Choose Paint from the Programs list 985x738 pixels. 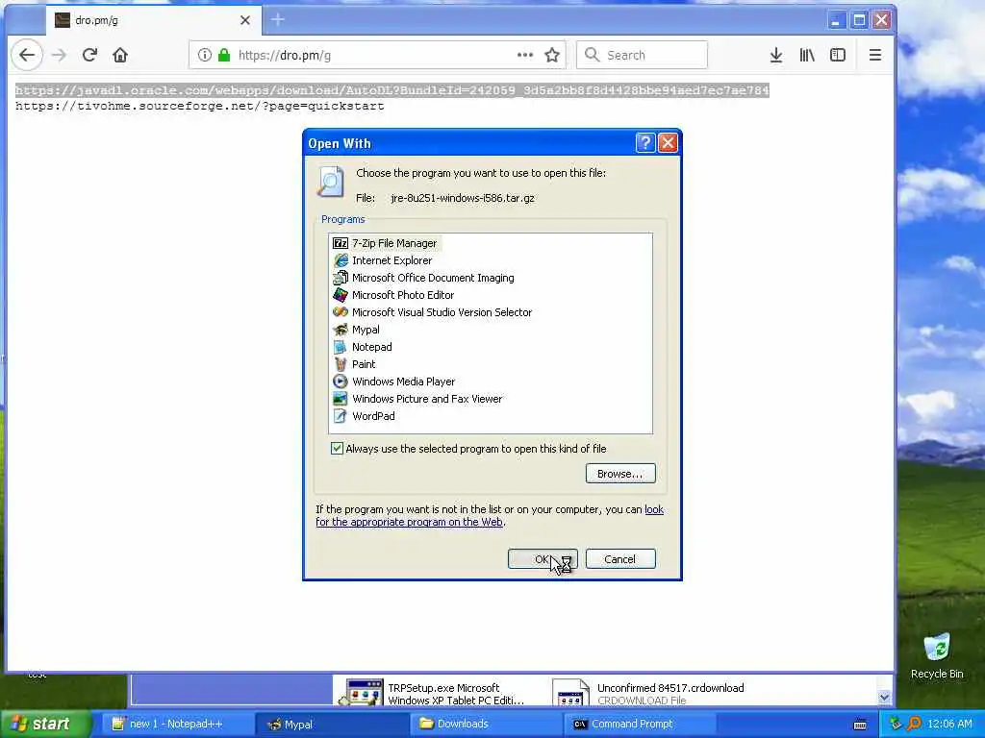click(355, 364)
